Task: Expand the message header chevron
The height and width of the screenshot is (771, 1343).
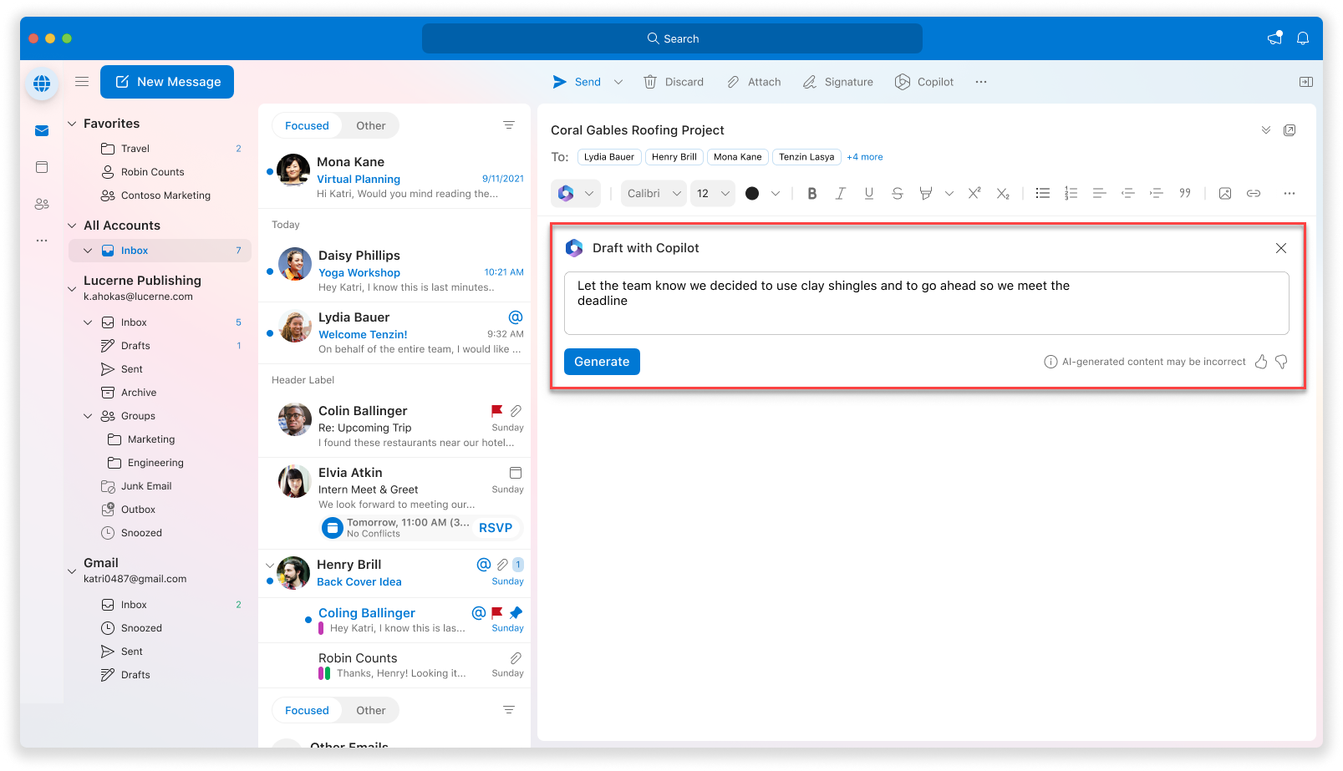Action: point(1265,130)
